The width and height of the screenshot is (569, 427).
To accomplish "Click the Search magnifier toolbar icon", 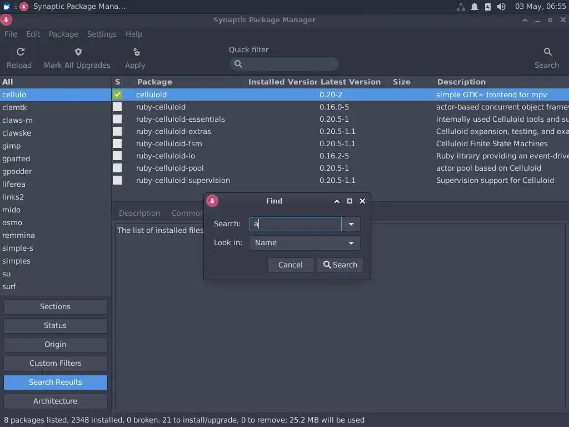I will pyautogui.click(x=547, y=52).
